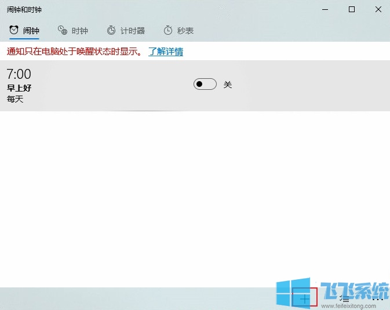
Task: Click the alarm clock icon on 闹钟 tab
Action: click(13, 30)
